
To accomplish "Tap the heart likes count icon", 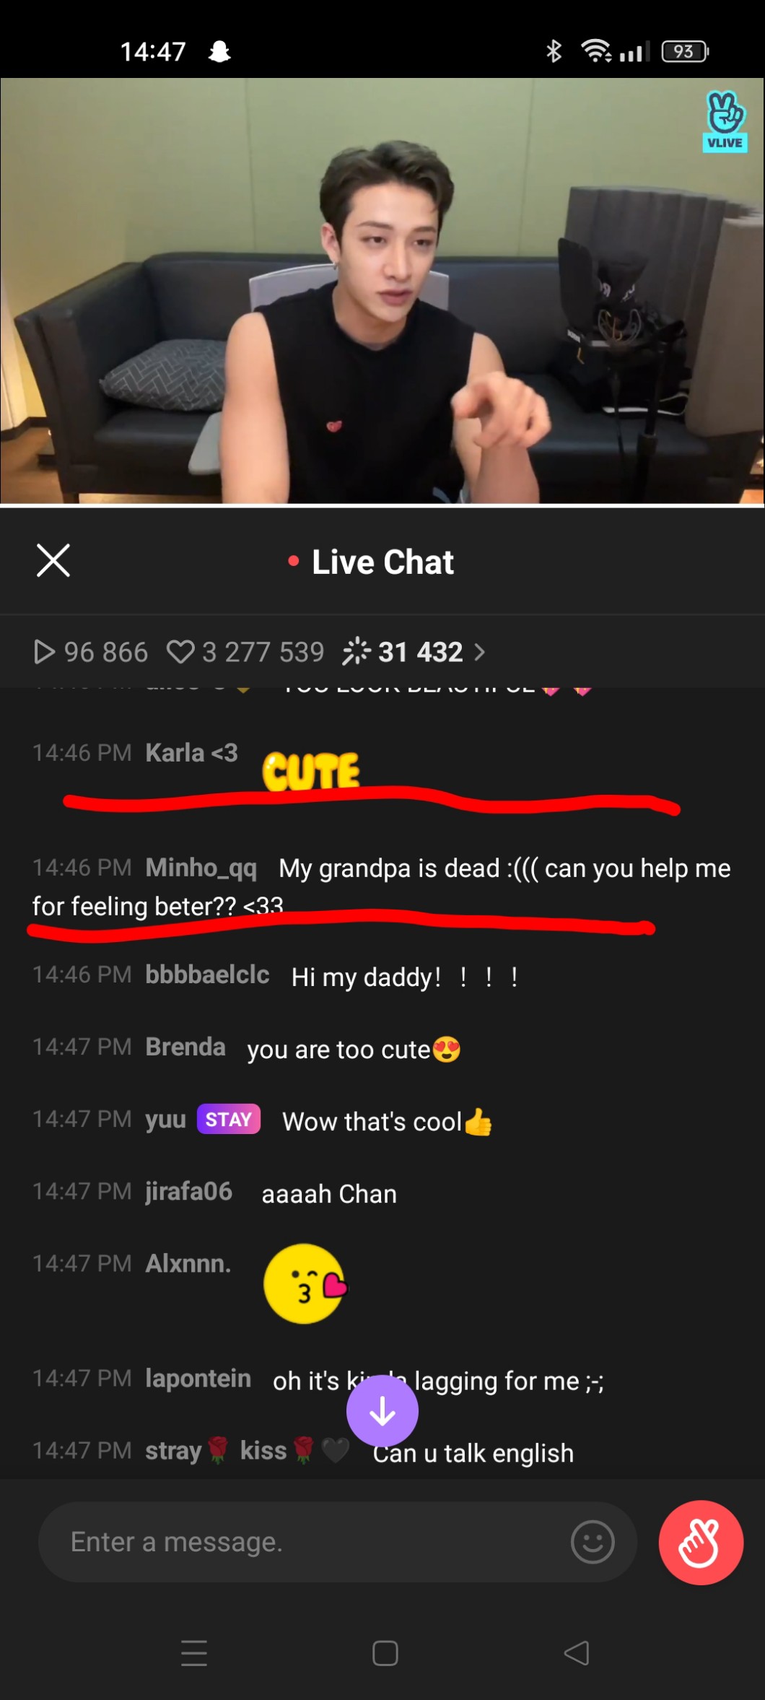I will coord(180,652).
